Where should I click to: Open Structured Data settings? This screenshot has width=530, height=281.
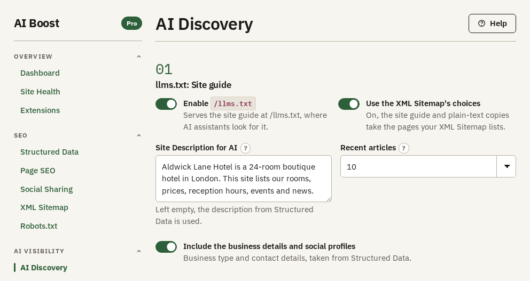tap(49, 152)
